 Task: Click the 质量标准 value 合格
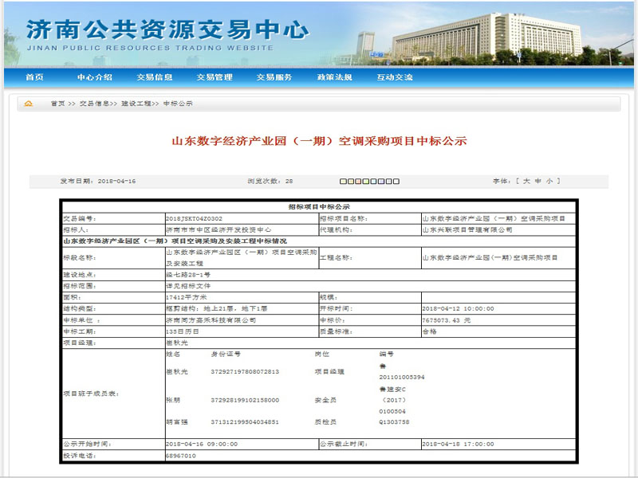pyautogui.click(x=429, y=331)
